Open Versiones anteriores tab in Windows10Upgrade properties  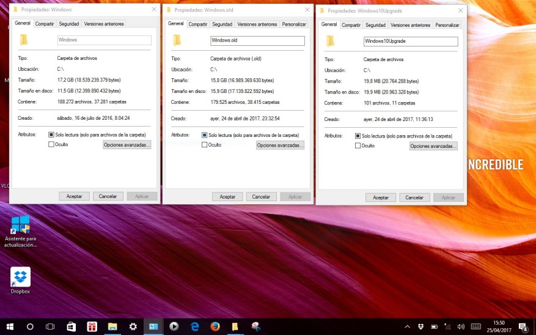[410, 25]
